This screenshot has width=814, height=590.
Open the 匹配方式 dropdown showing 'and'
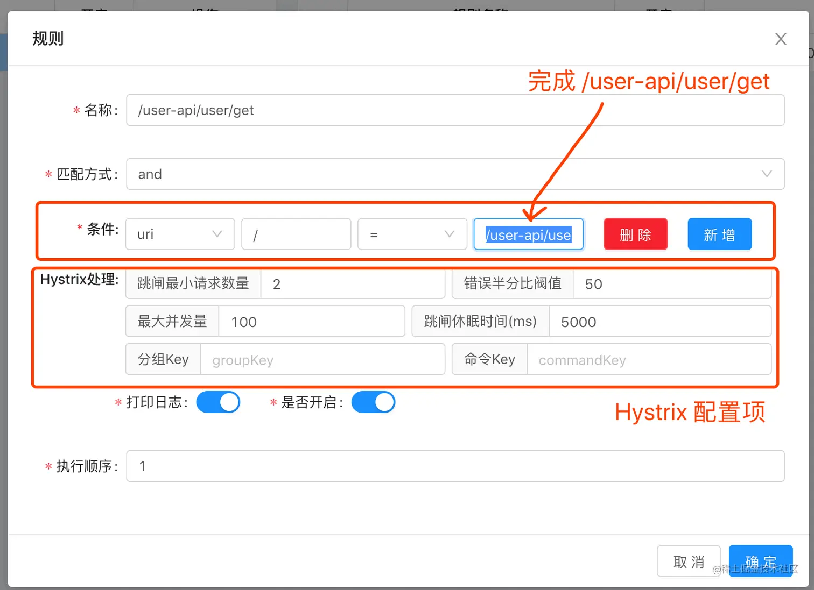455,174
